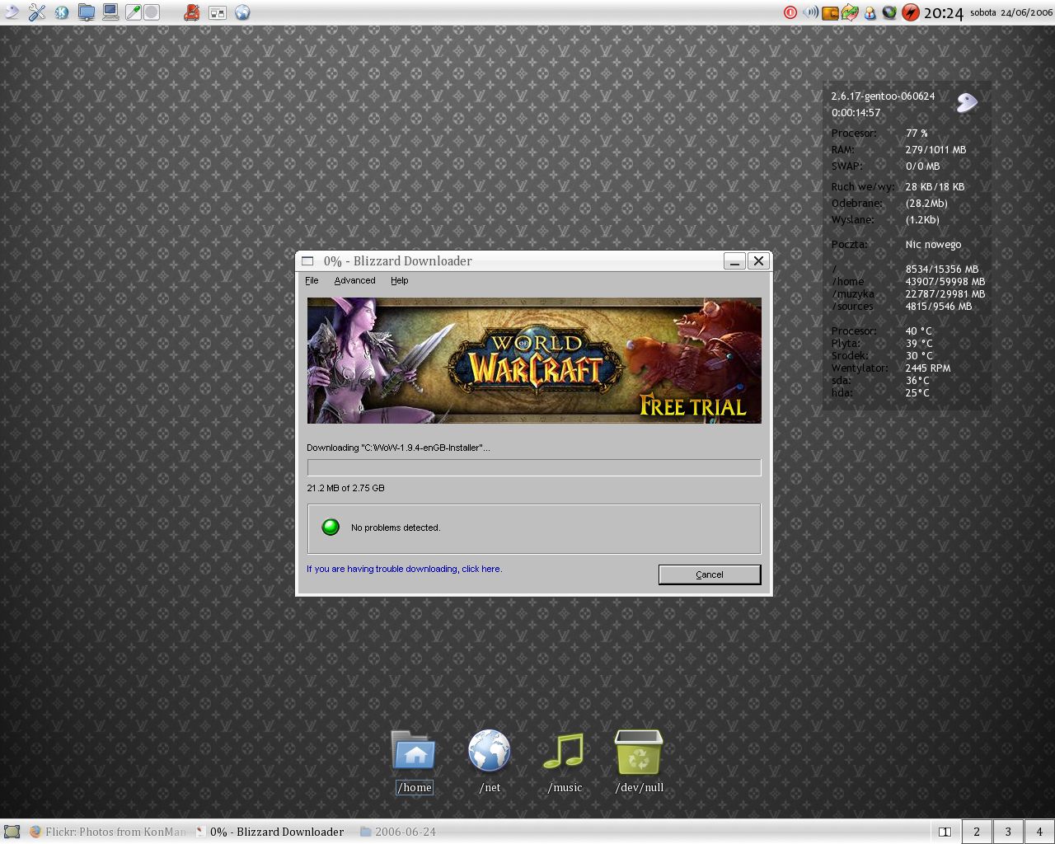Click the dark globe network tray icon
This screenshot has width=1055, height=844.
(x=889, y=12)
